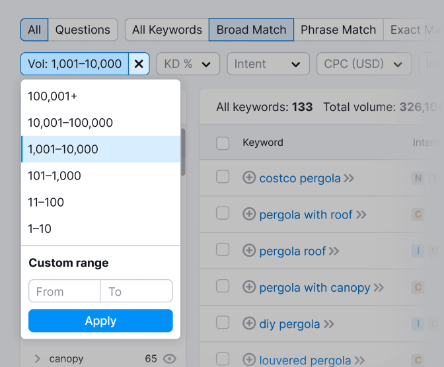The height and width of the screenshot is (367, 444).
Task: Click double arrow icon after costco pergola
Action: [x=349, y=178]
